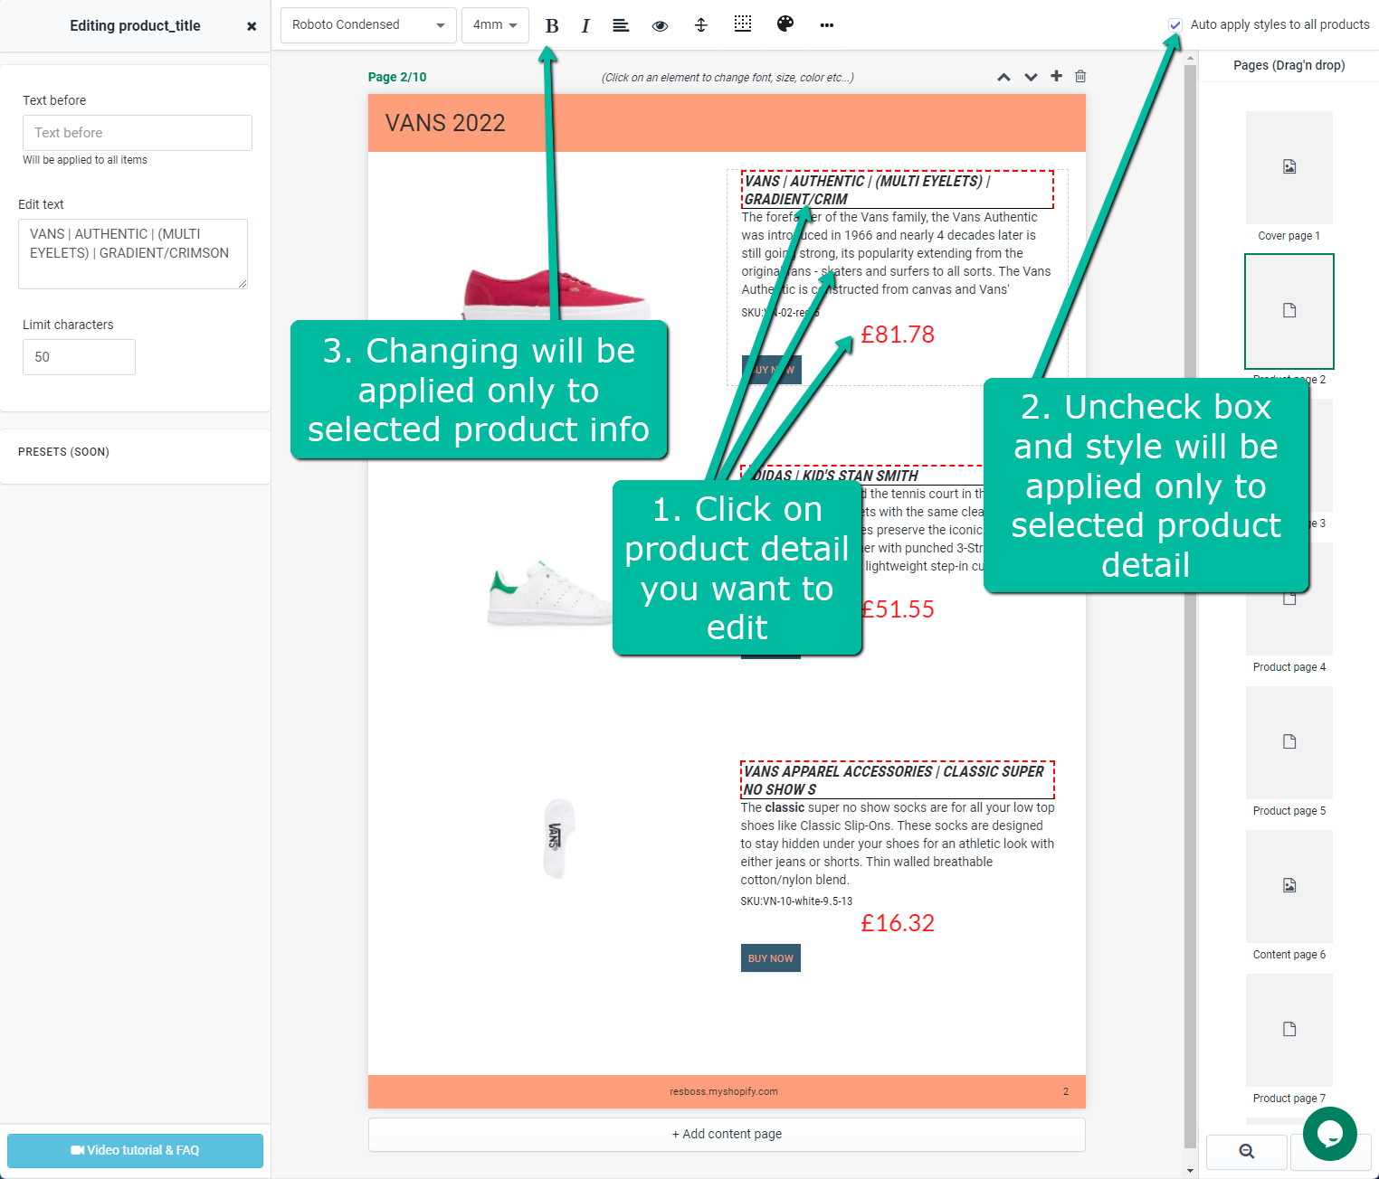Click zoom out magnifier button
The height and width of the screenshot is (1179, 1379).
tap(1247, 1151)
